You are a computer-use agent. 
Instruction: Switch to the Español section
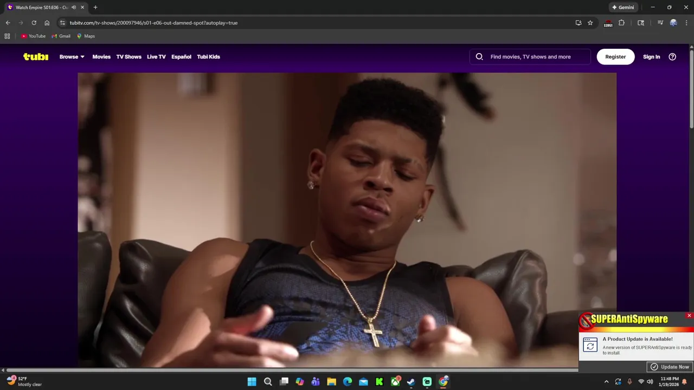point(181,56)
